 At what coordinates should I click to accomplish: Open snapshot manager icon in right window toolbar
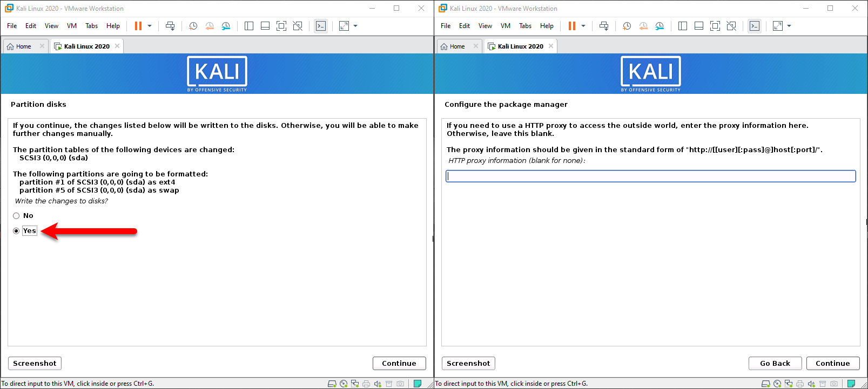tap(660, 26)
